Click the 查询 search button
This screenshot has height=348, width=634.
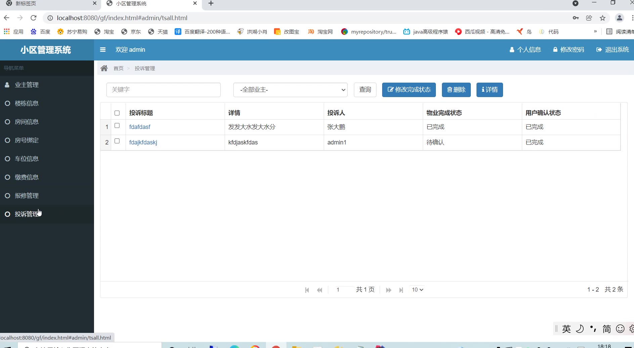coord(365,90)
